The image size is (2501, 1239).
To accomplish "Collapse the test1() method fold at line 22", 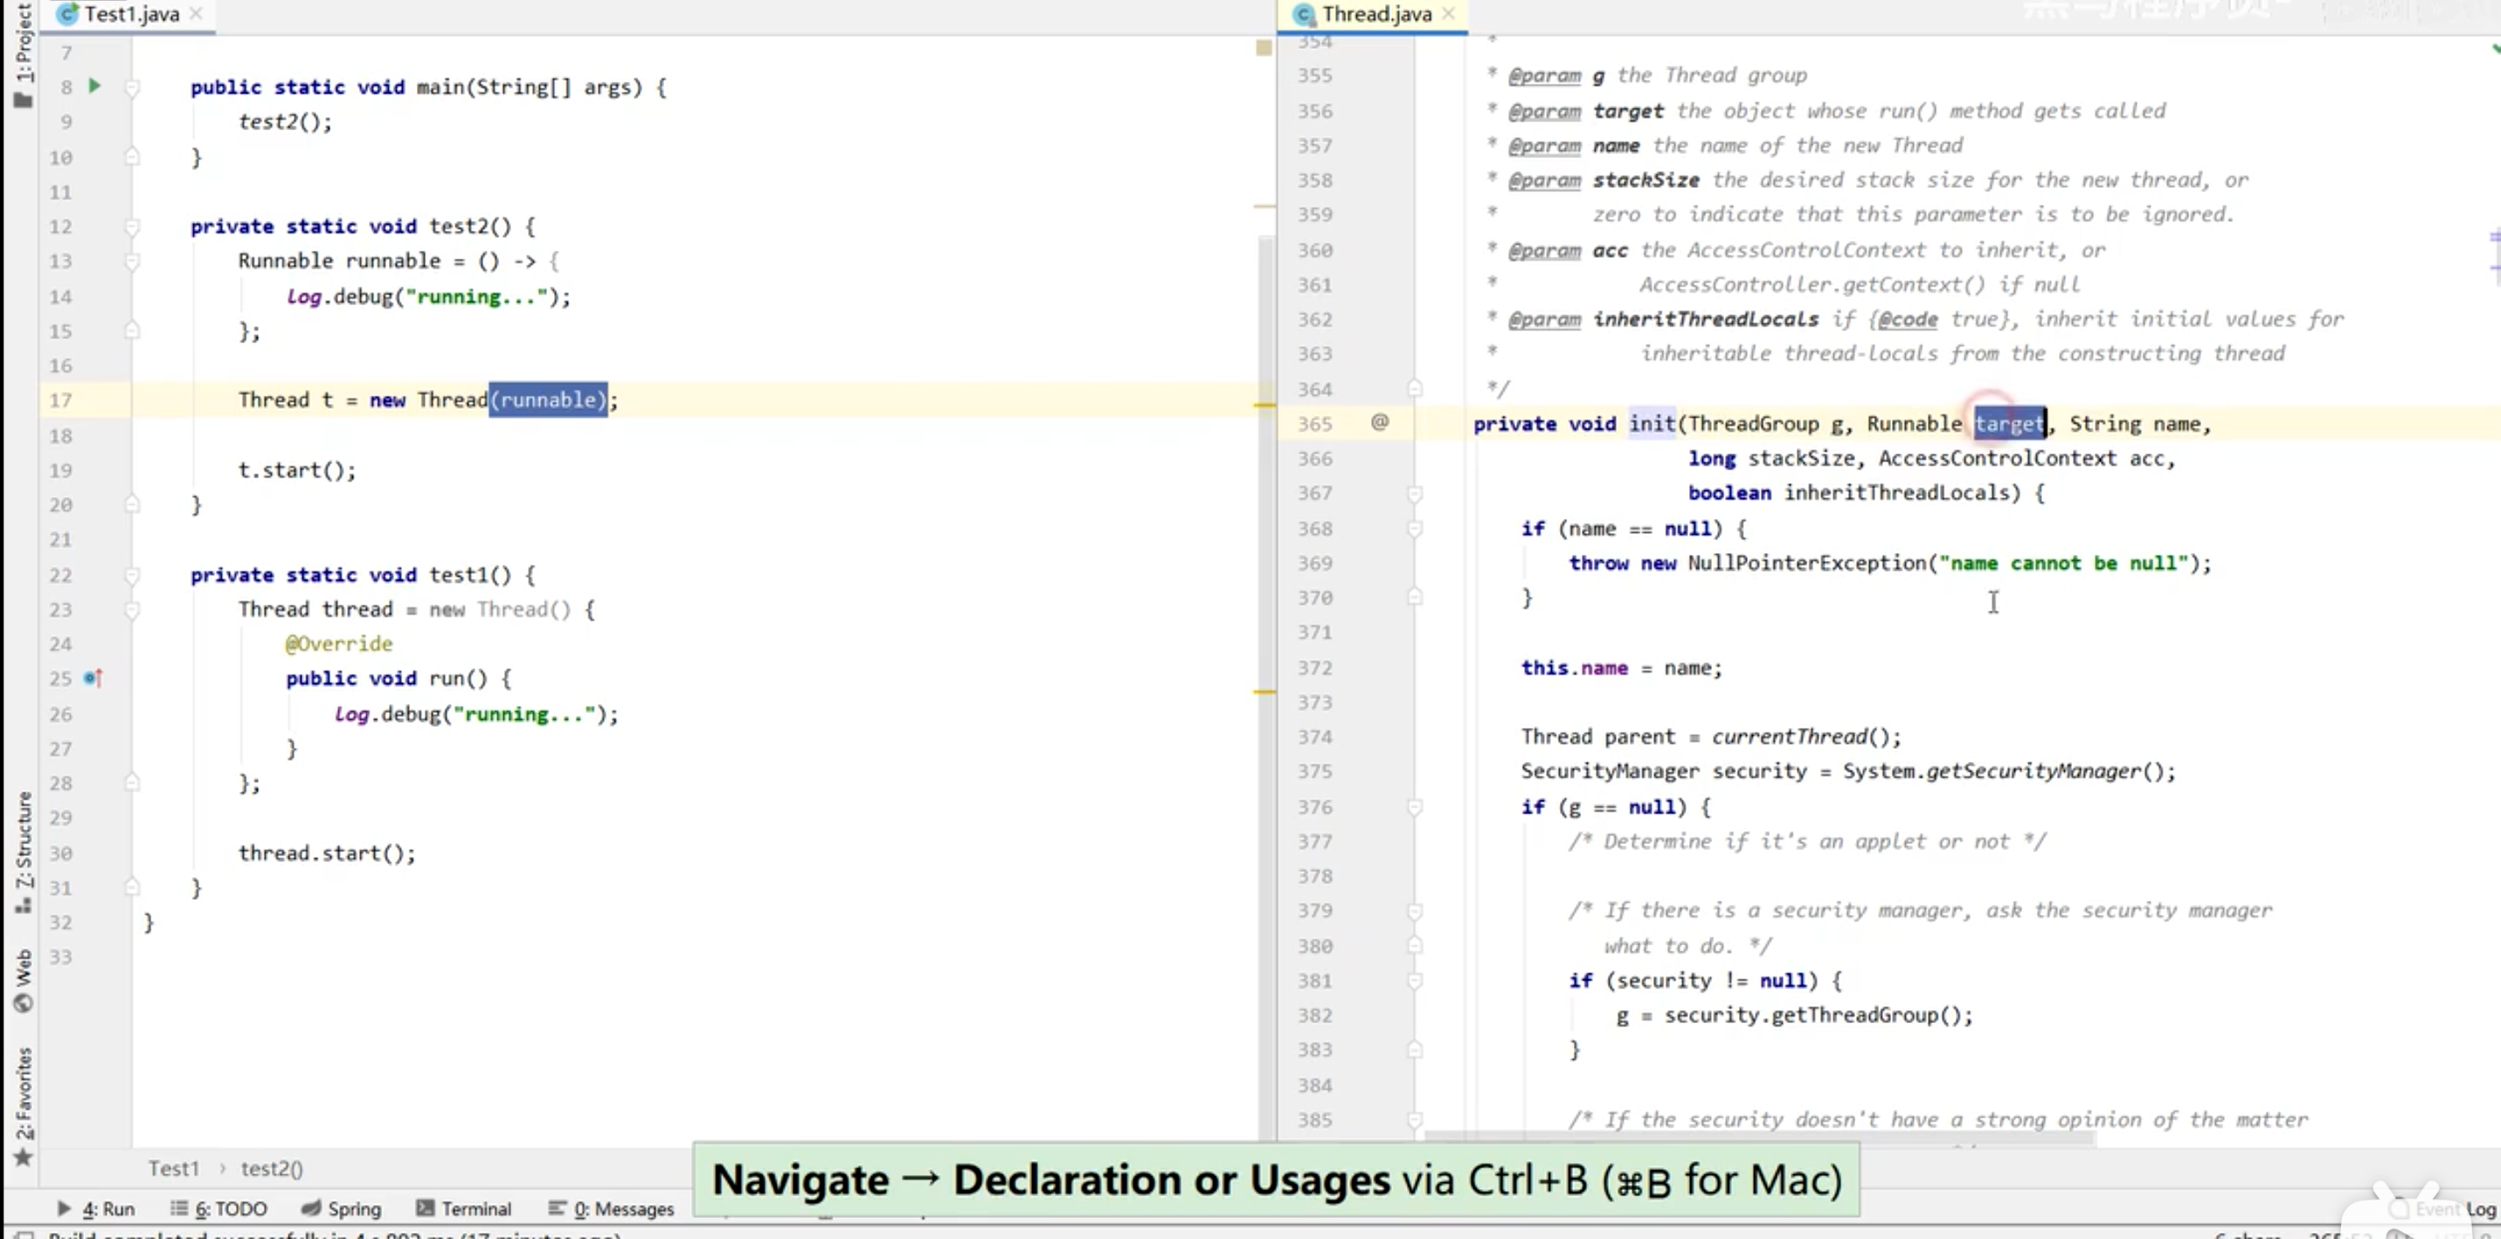I will (132, 575).
